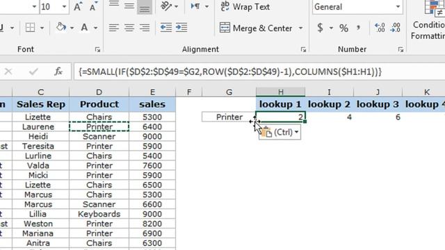The width and height of the screenshot is (445, 250).
Task: Increase indent
Action: pos(181,28)
